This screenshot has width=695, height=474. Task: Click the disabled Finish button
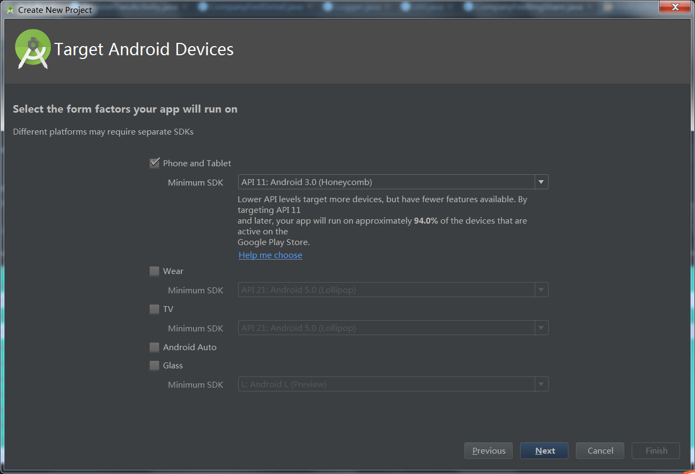tap(656, 451)
